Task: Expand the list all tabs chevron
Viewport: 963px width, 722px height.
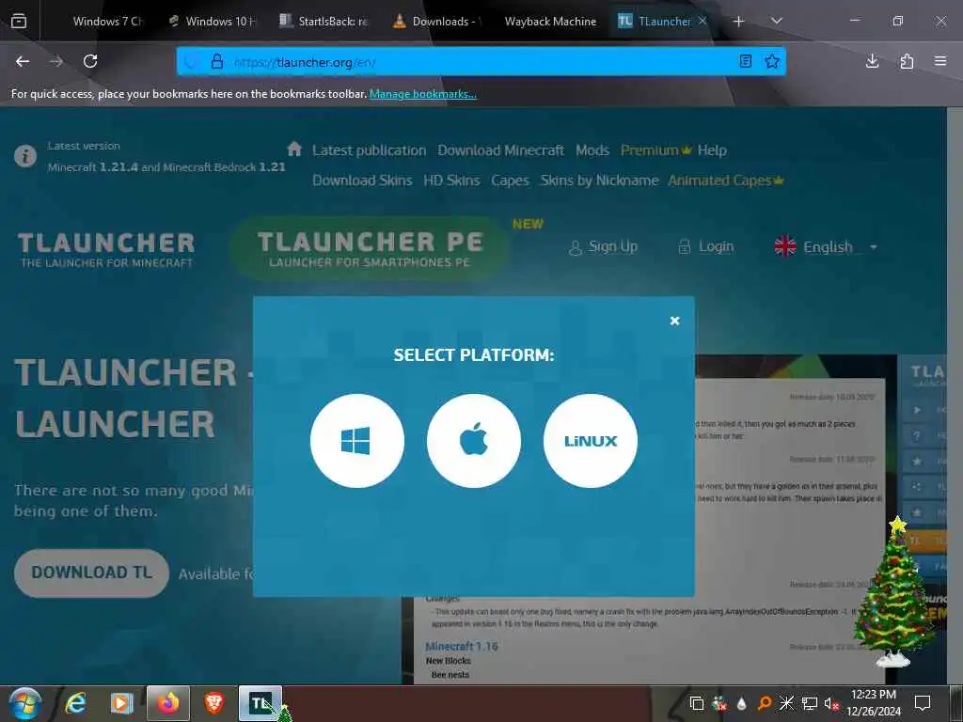Action: click(x=776, y=22)
